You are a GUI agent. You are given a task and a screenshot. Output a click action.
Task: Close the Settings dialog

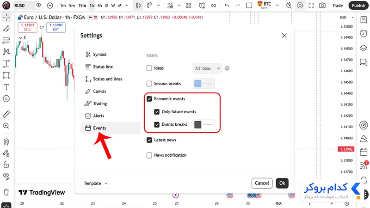pos(284,36)
